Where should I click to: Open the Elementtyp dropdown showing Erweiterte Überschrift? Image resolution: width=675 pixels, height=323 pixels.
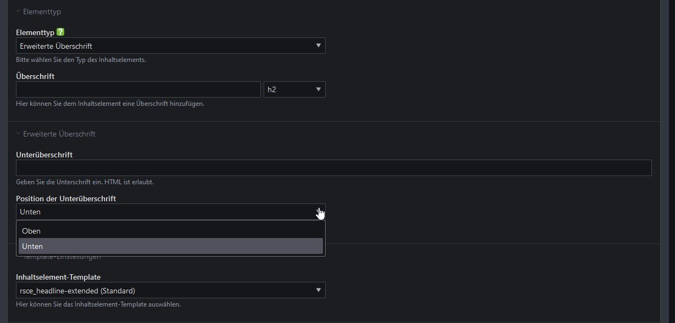pyautogui.click(x=170, y=46)
